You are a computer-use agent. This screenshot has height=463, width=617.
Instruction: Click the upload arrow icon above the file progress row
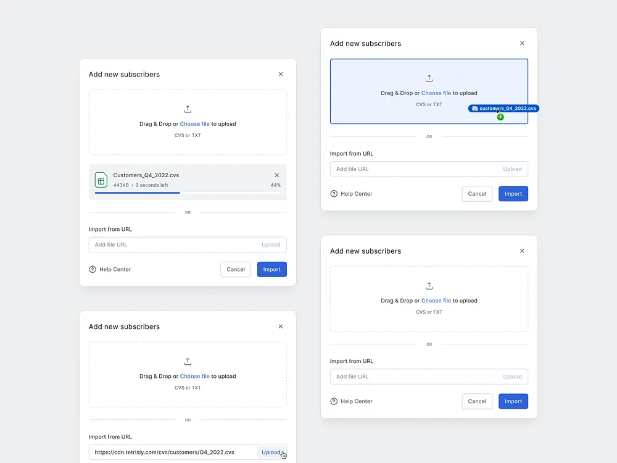[188, 109]
